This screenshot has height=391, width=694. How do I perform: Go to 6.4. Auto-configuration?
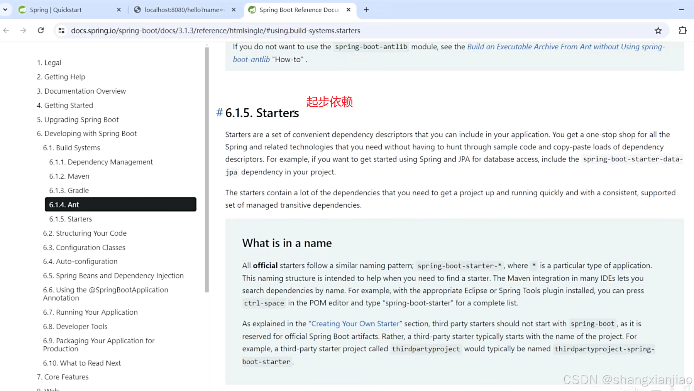point(80,261)
